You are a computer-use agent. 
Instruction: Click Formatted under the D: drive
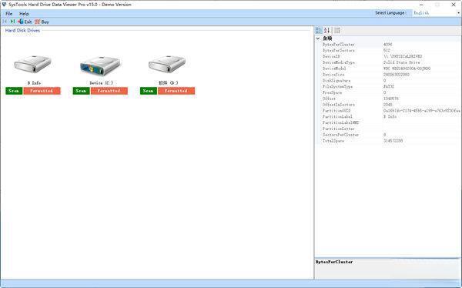point(176,91)
